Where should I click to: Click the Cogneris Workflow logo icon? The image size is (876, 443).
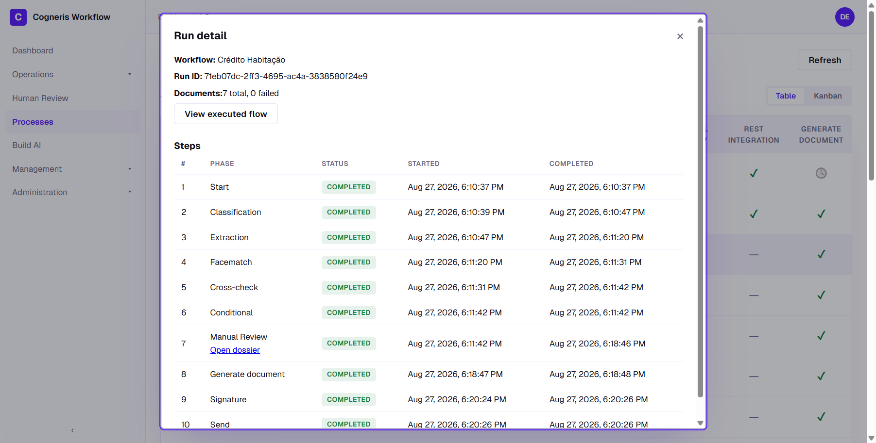point(18,17)
